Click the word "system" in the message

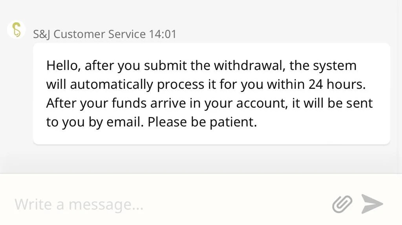tap(334, 65)
